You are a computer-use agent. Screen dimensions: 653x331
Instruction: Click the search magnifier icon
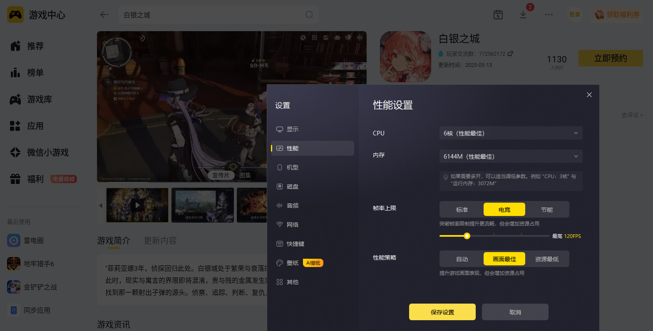click(x=309, y=15)
